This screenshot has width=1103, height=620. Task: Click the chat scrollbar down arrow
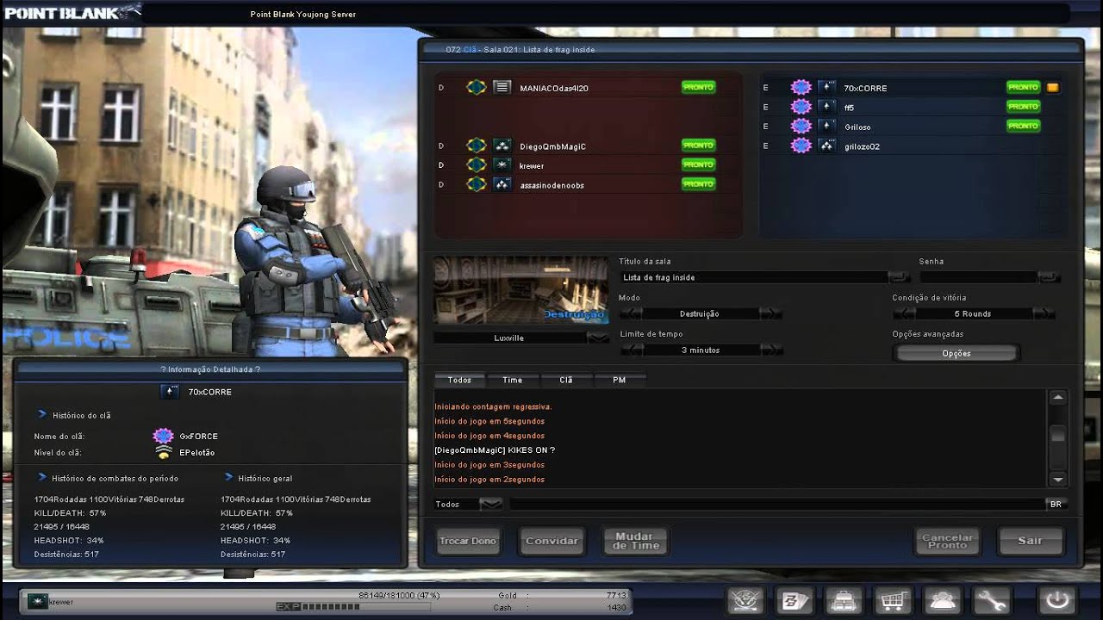[1057, 479]
